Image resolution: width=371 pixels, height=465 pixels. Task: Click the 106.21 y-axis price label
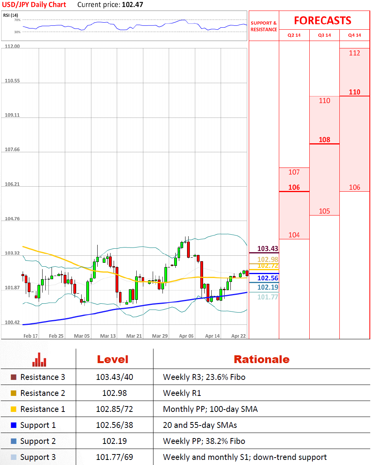(x=12, y=184)
